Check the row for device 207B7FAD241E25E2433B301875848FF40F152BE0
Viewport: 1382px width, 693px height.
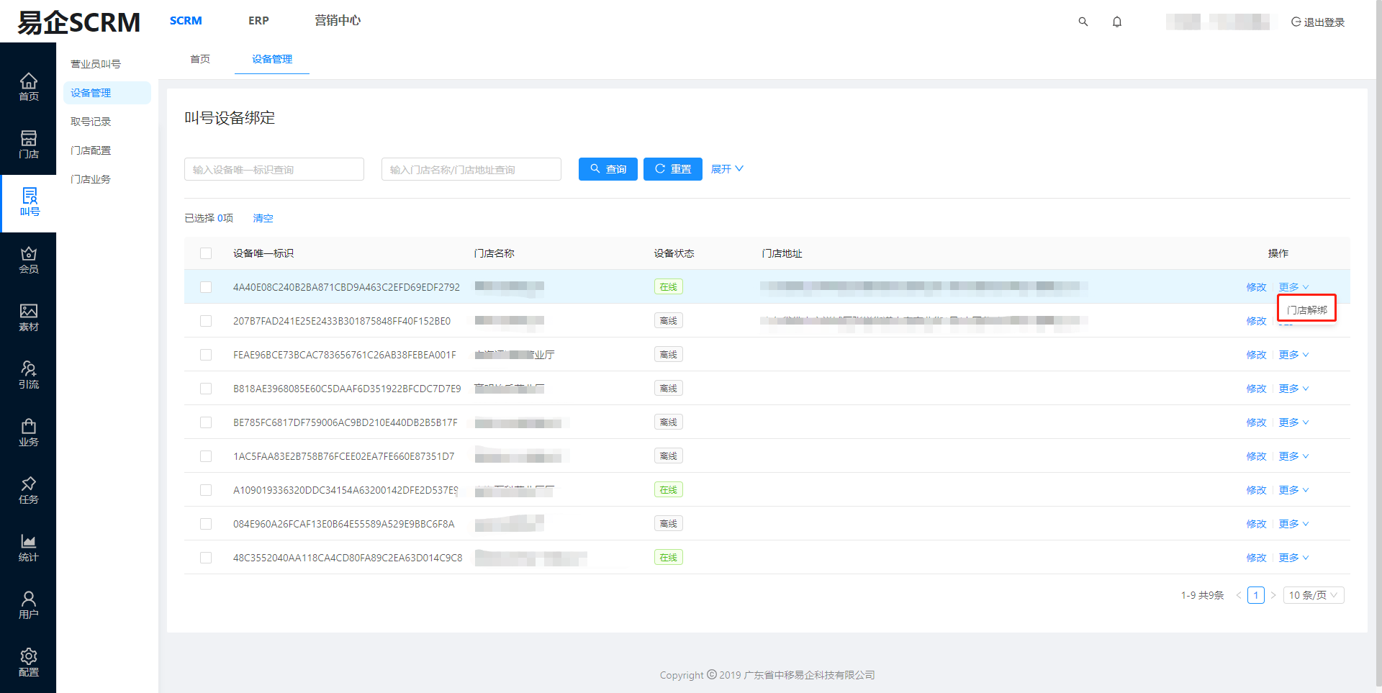pos(206,321)
